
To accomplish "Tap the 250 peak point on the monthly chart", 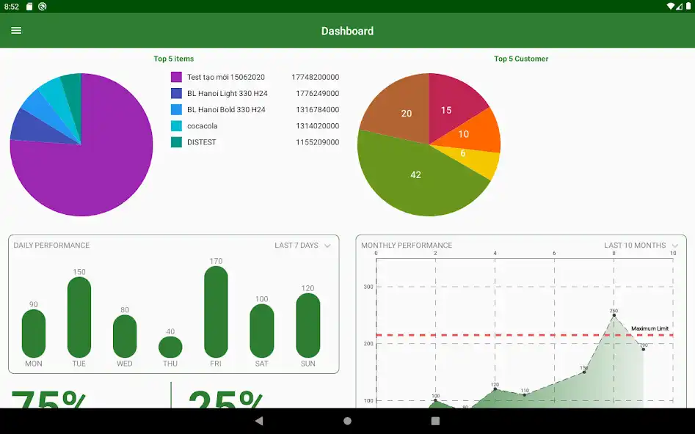I will [x=614, y=315].
